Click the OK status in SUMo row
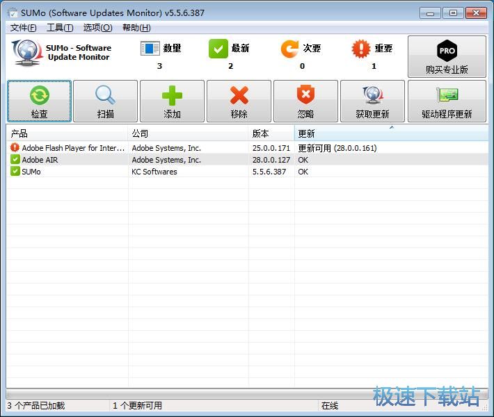 [x=303, y=172]
